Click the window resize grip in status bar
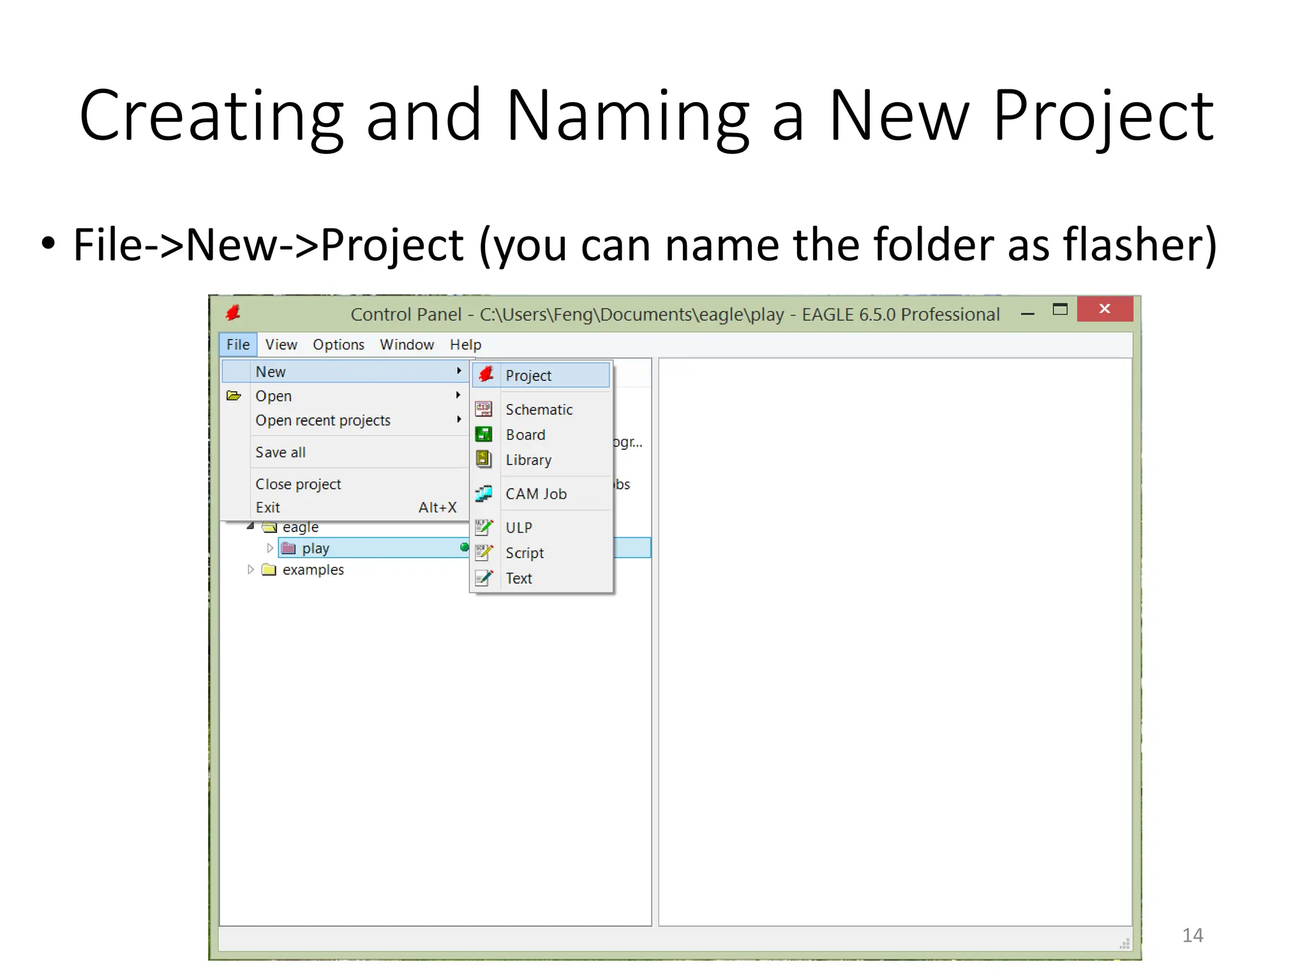This screenshot has height=980, width=1307. click(1125, 944)
